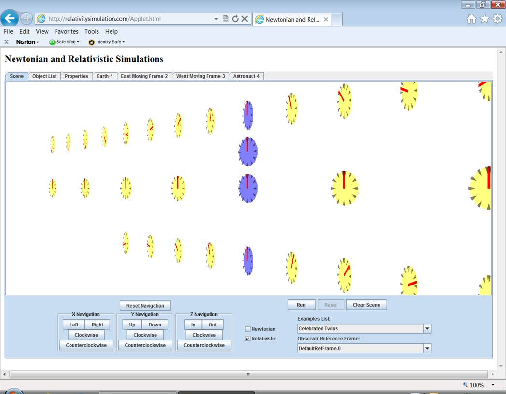Uncheck the Relativistic checkbox
This screenshot has width=506, height=394.
tap(248, 339)
